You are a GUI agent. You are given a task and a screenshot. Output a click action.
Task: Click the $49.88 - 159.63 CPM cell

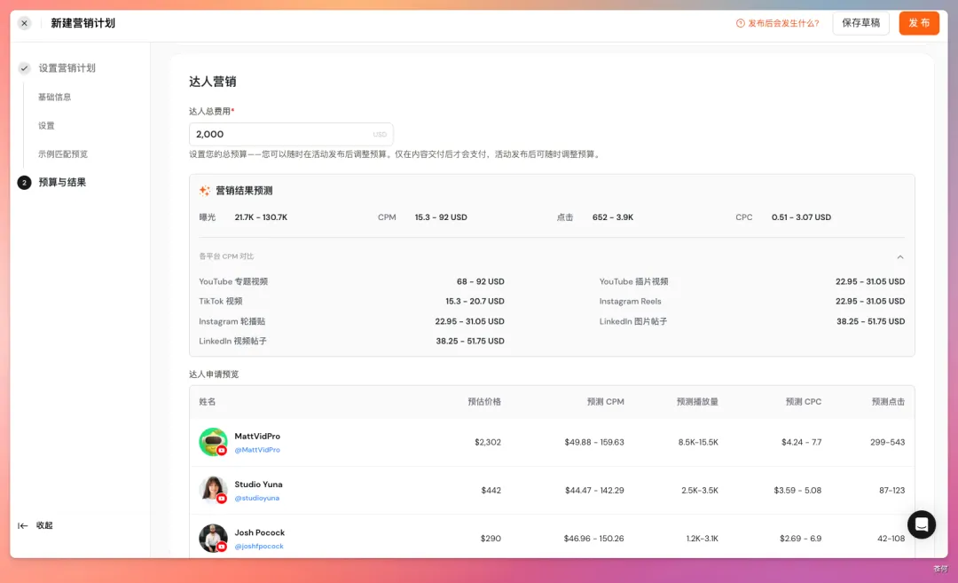(x=593, y=442)
